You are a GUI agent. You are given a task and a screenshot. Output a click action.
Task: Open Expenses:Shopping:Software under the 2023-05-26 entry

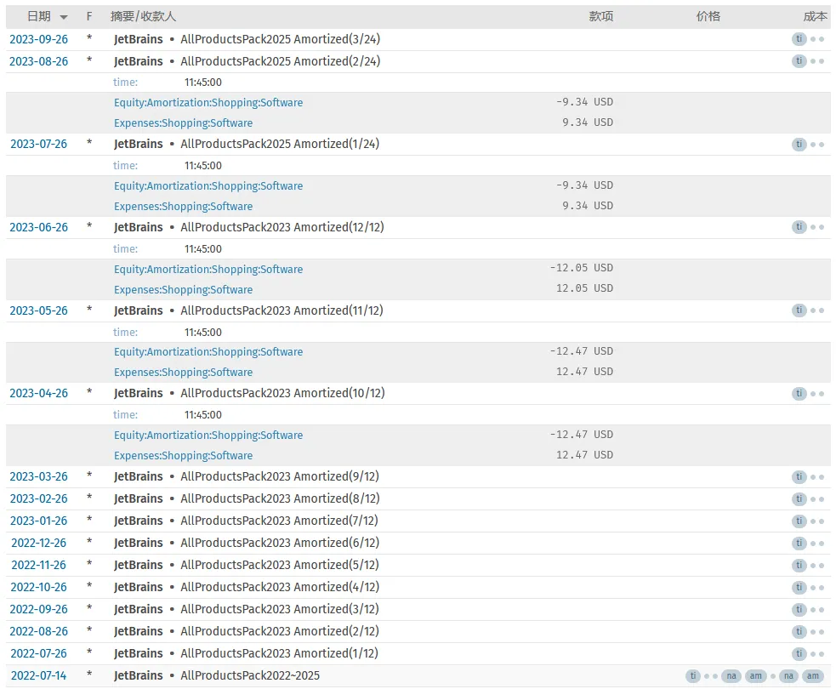(183, 373)
